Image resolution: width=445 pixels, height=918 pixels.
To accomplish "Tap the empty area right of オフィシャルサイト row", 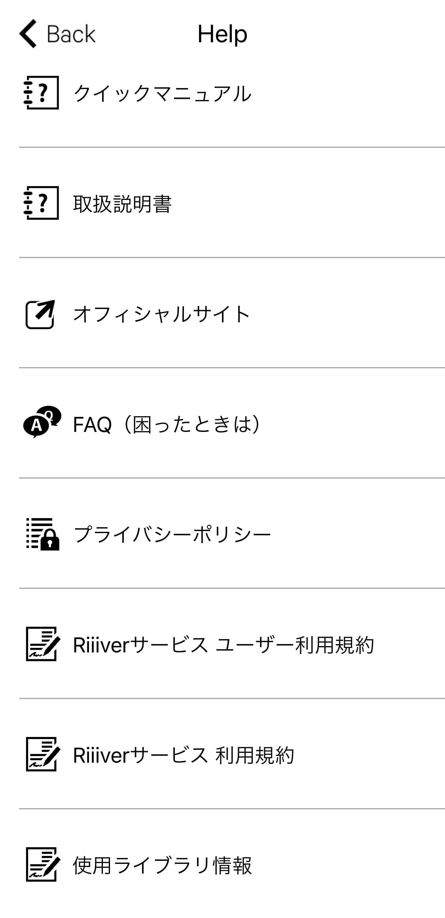I will coord(347,314).
